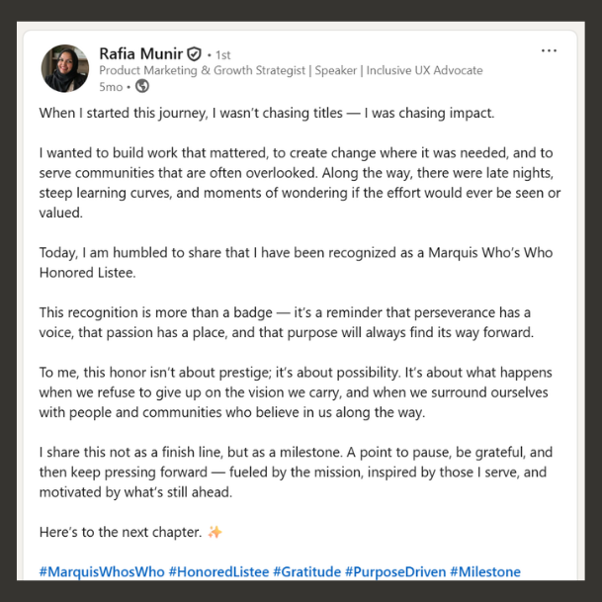Follow the #Gratitude hashtag link
Screen dimensions: 602x602
(306, 571)
